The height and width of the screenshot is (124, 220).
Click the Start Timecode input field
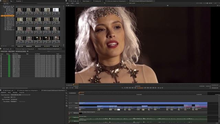[x=14, y=99]
